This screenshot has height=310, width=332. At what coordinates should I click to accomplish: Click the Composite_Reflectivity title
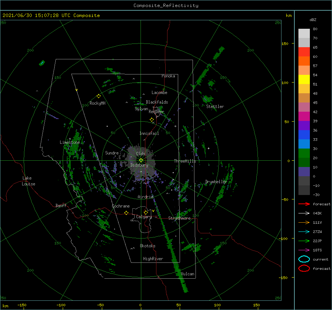pyautogui.click(x=166, y=6)
